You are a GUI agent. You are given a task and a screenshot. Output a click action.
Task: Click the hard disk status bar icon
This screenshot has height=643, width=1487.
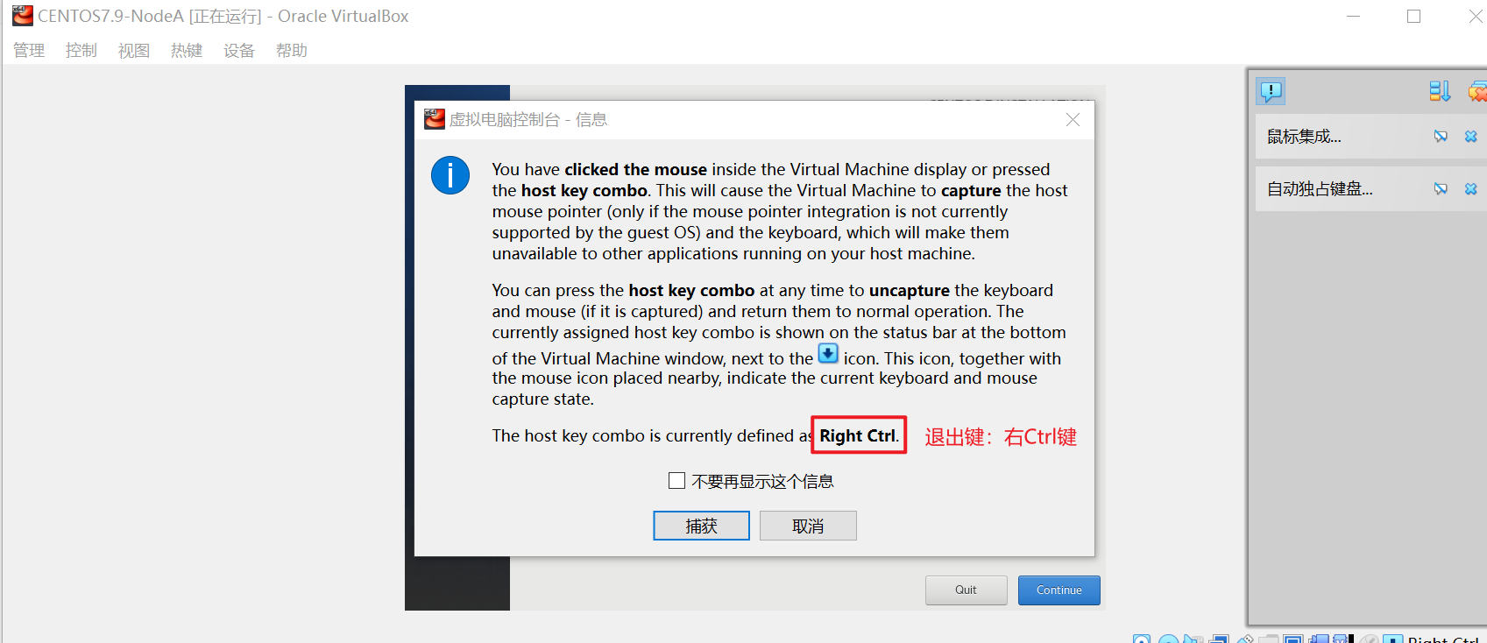(x=1142, y=639)
